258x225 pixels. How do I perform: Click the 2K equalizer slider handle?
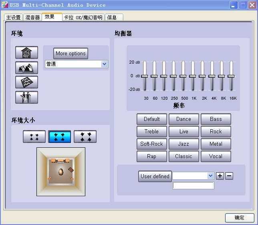click(202, 76)
